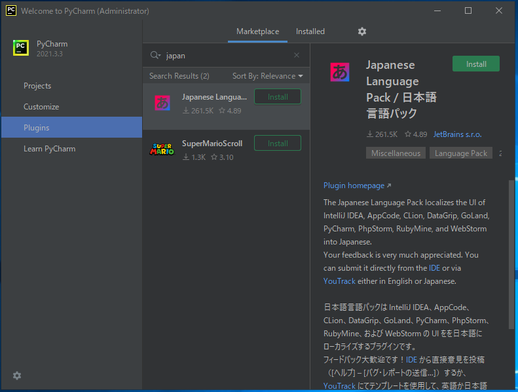Select the Plugins section

pos(71,127)
